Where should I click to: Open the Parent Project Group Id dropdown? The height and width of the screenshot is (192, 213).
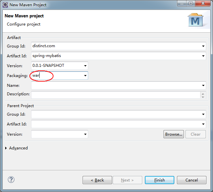point(203,115)
